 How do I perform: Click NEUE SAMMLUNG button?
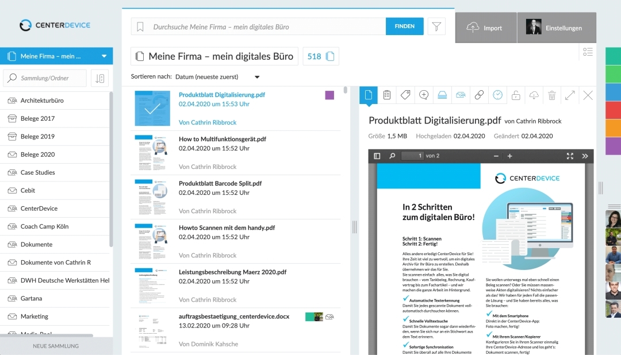[56, 346]
